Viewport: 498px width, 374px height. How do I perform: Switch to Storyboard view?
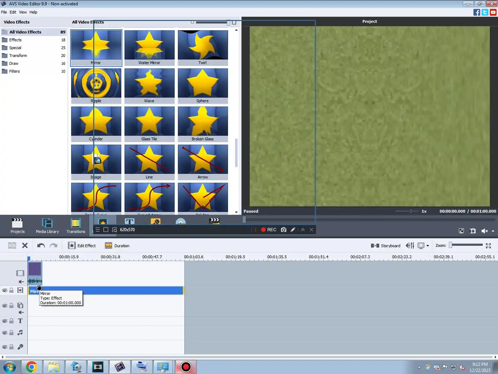(x=386, y=245)
